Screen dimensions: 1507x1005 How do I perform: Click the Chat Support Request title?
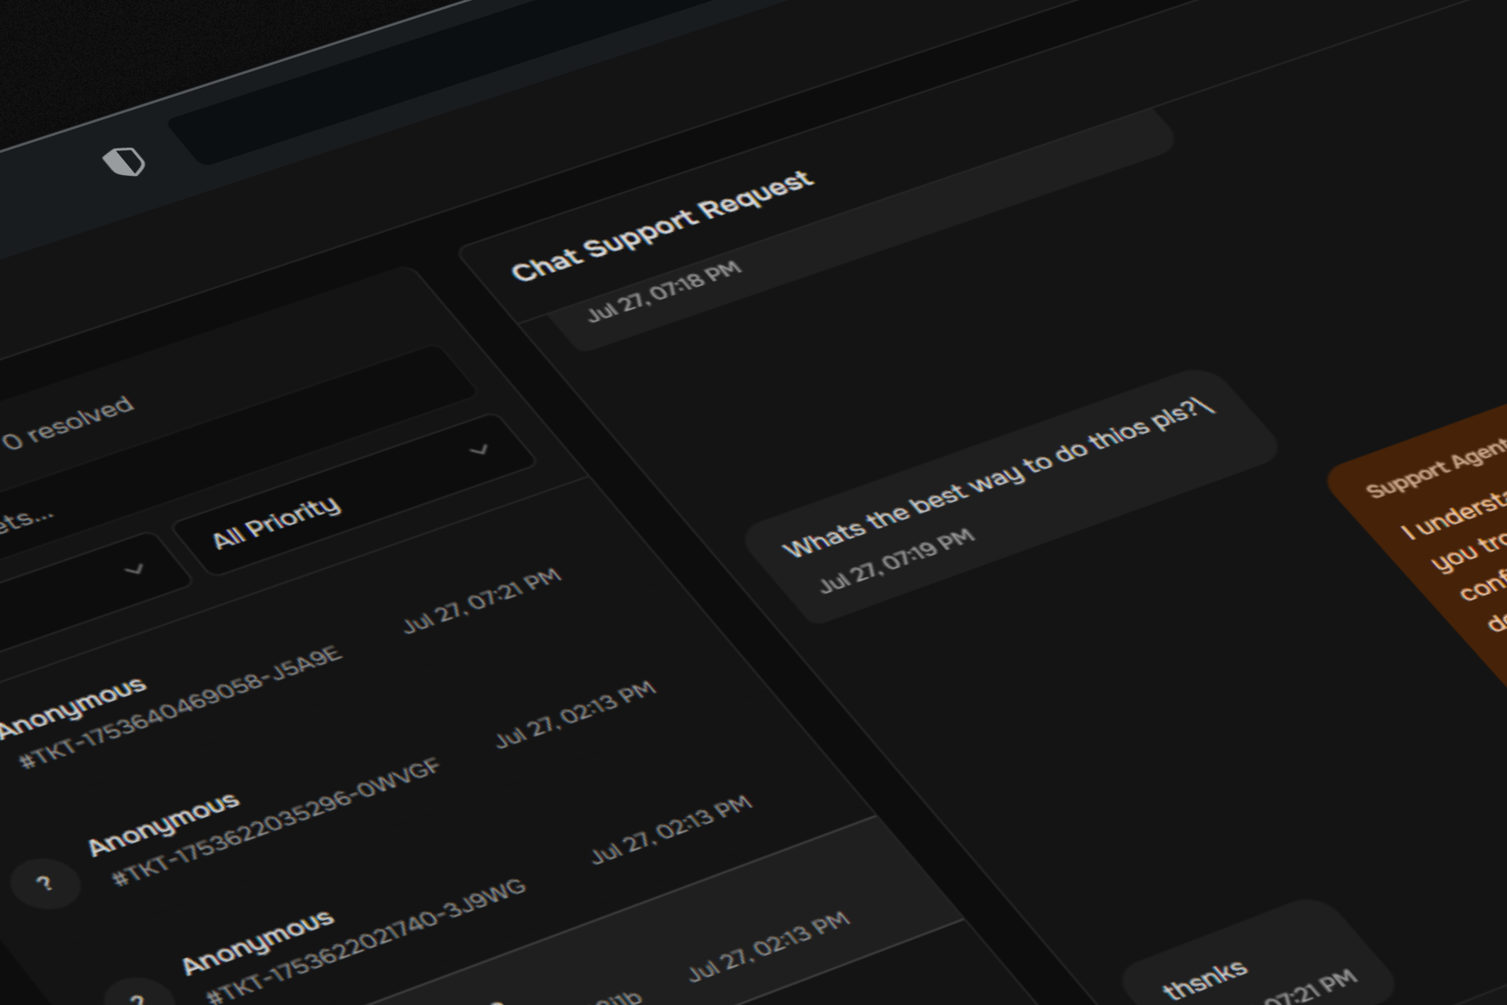(662, 226)
